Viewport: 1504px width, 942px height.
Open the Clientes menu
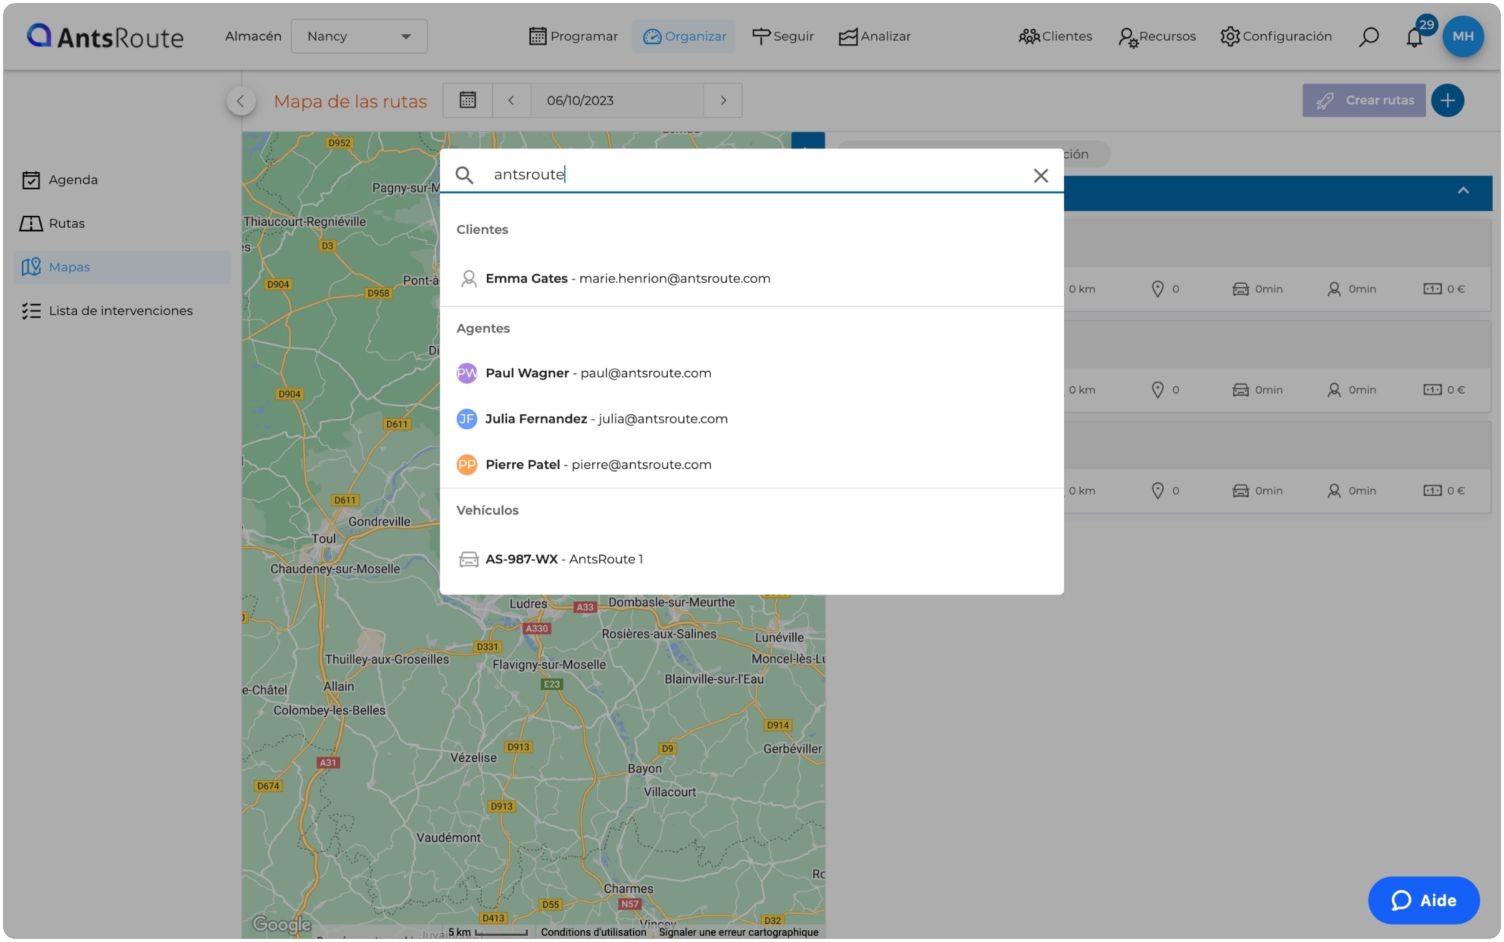point(1055,36)
